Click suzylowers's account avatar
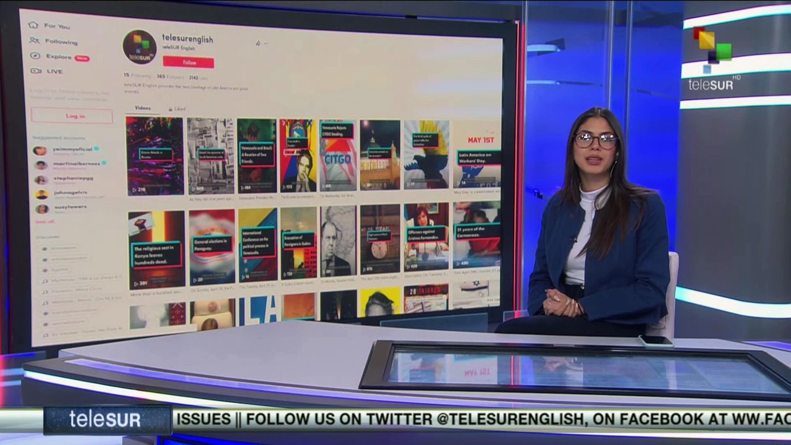The image size is (791, 445). (41, 209)
